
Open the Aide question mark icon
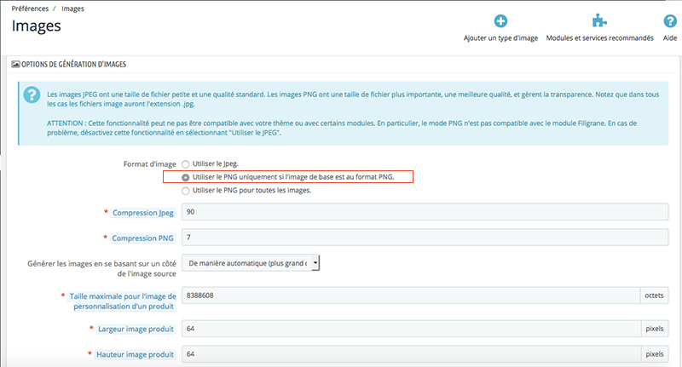(x=670, y=20)
